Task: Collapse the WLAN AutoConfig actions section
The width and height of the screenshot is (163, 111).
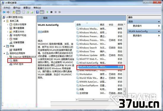Action: (159, 31)
